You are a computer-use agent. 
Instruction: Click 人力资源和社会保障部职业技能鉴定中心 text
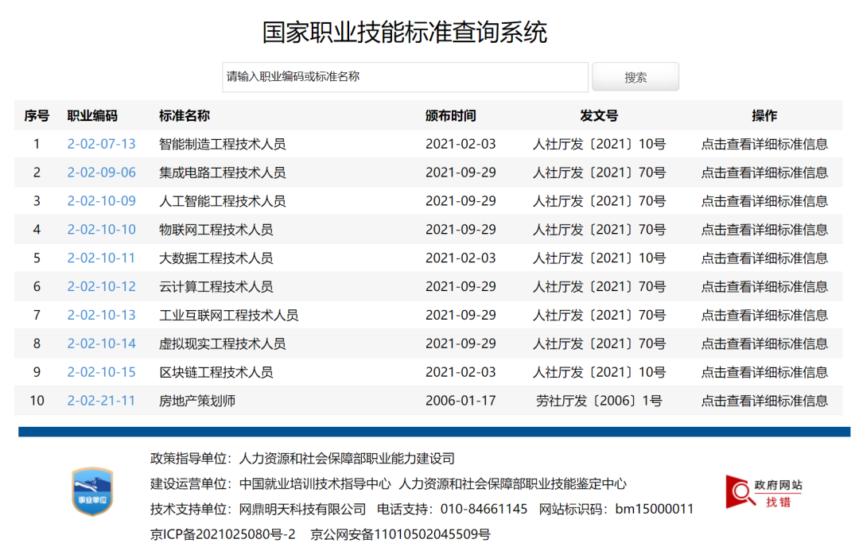513,483
